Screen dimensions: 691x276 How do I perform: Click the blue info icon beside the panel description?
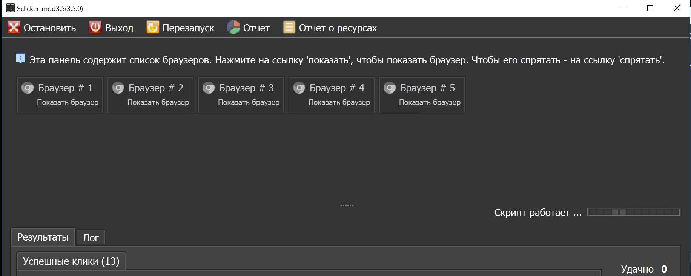tap(21, 59)
